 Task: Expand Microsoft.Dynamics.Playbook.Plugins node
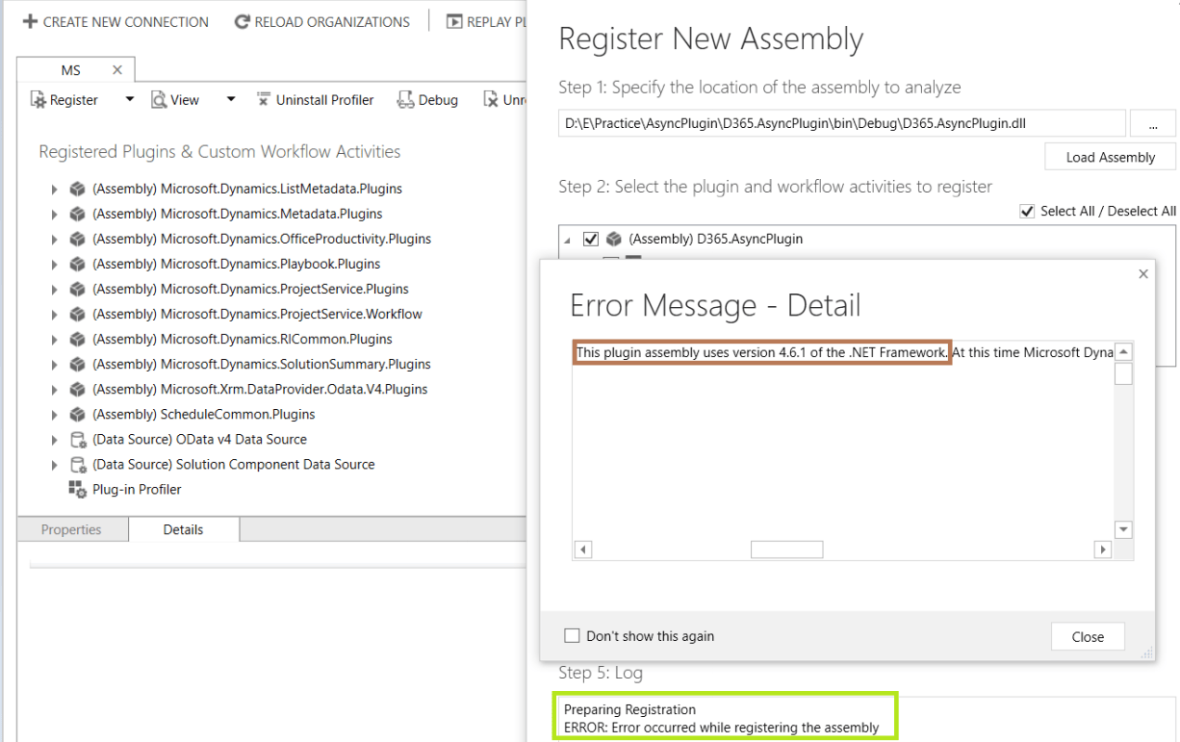(x=55, y=264)
